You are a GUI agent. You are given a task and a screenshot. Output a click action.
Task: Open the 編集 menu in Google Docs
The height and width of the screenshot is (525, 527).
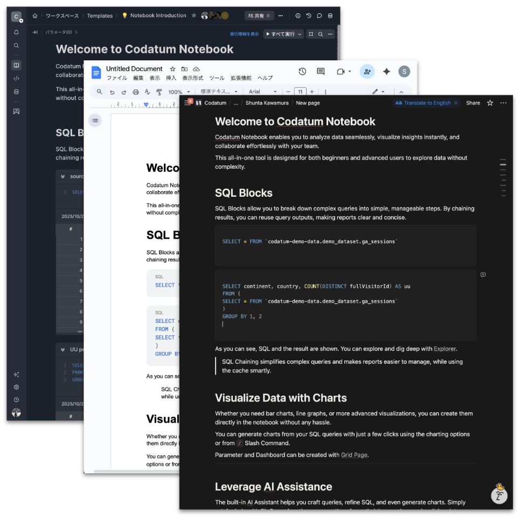coord(138,78)
